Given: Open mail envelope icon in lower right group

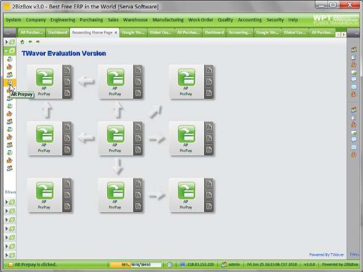Looking at the screenshot, I should pos(354,147).
